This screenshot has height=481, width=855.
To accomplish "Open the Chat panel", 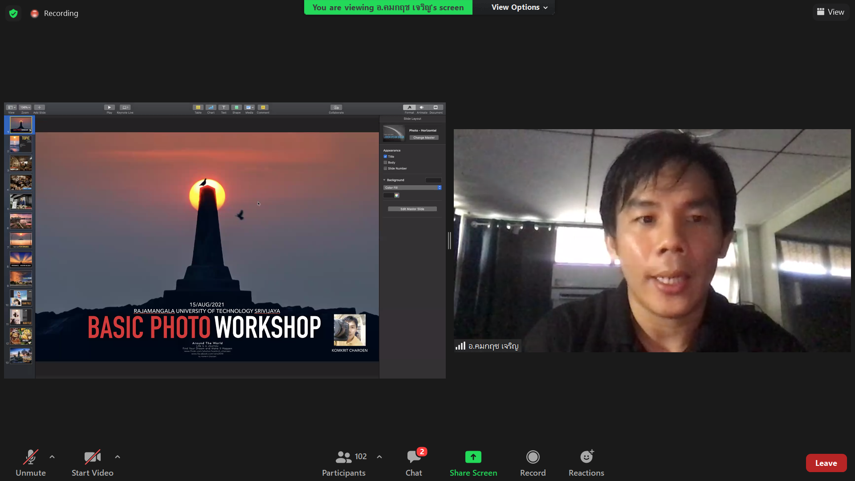I will tap(414, 463).
